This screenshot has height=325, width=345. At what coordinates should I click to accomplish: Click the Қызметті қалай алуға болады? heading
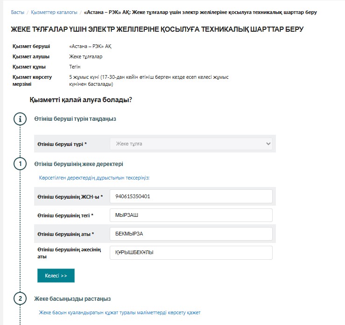[x=81, y=100]
